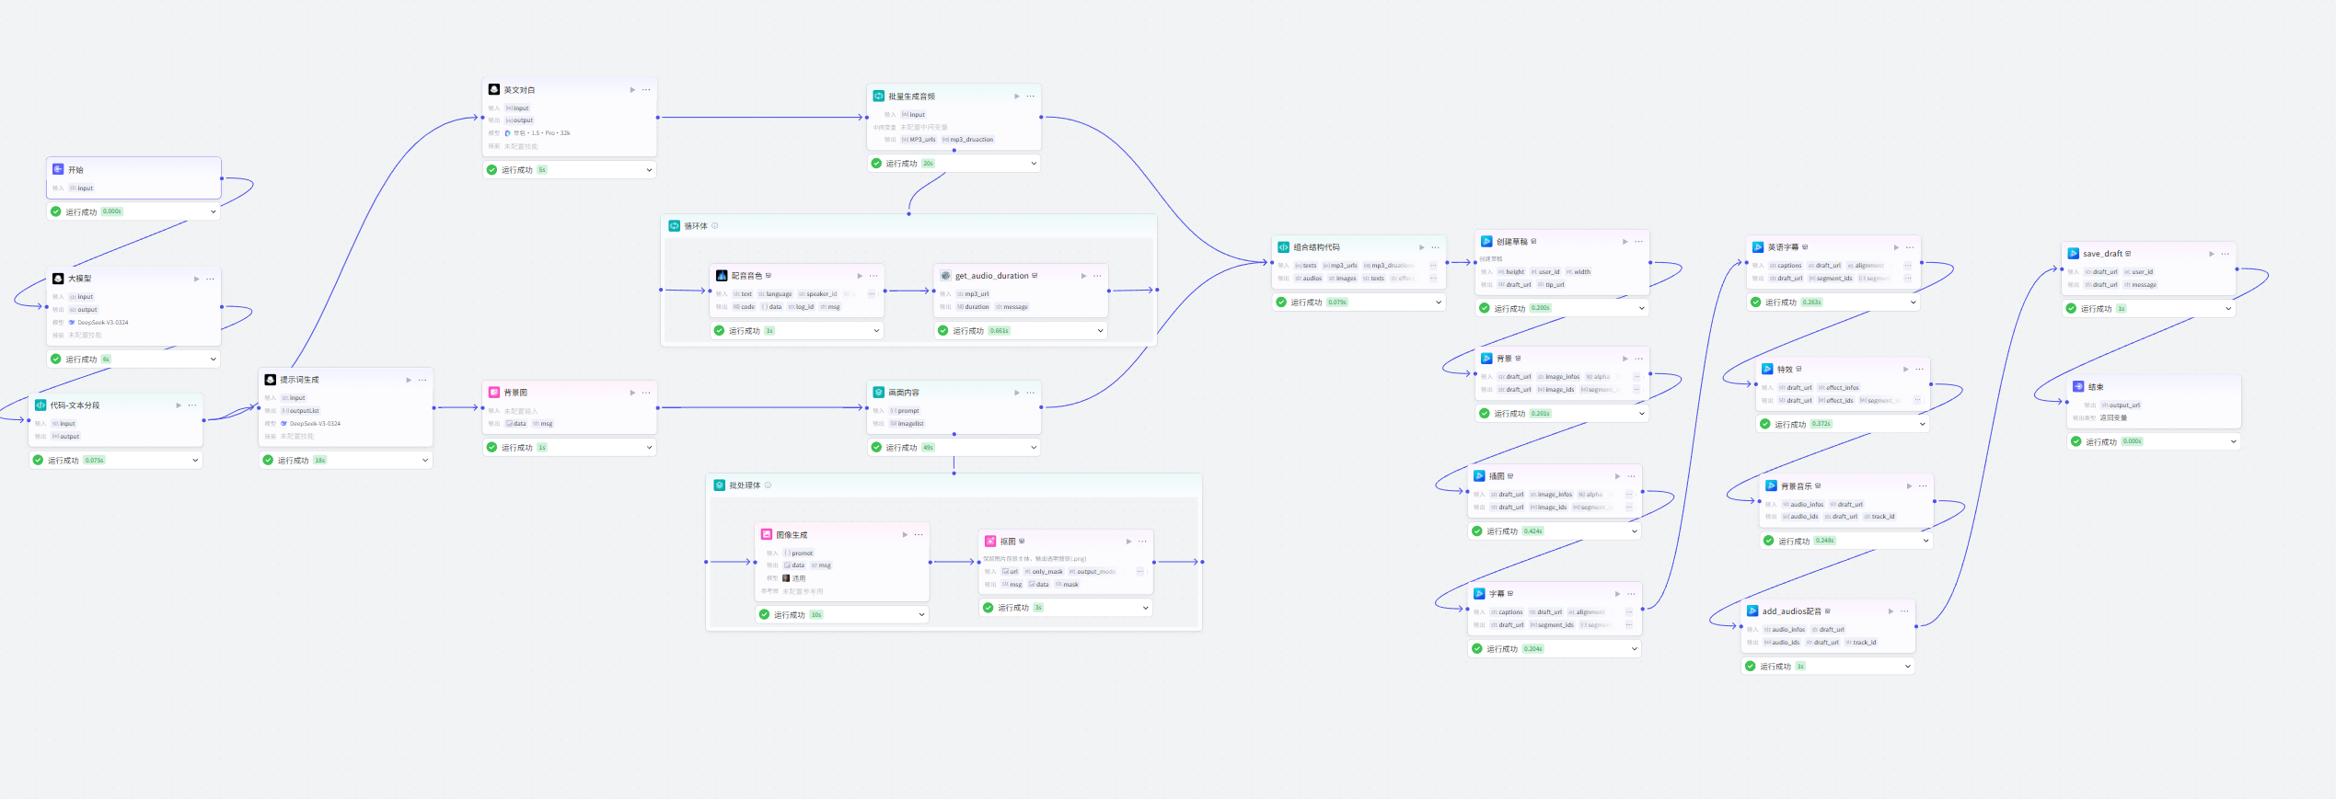Screen dimensions: 2336x799
Task: Click the 运行成功 status under 背景图 node
Action: click(516, 448)
